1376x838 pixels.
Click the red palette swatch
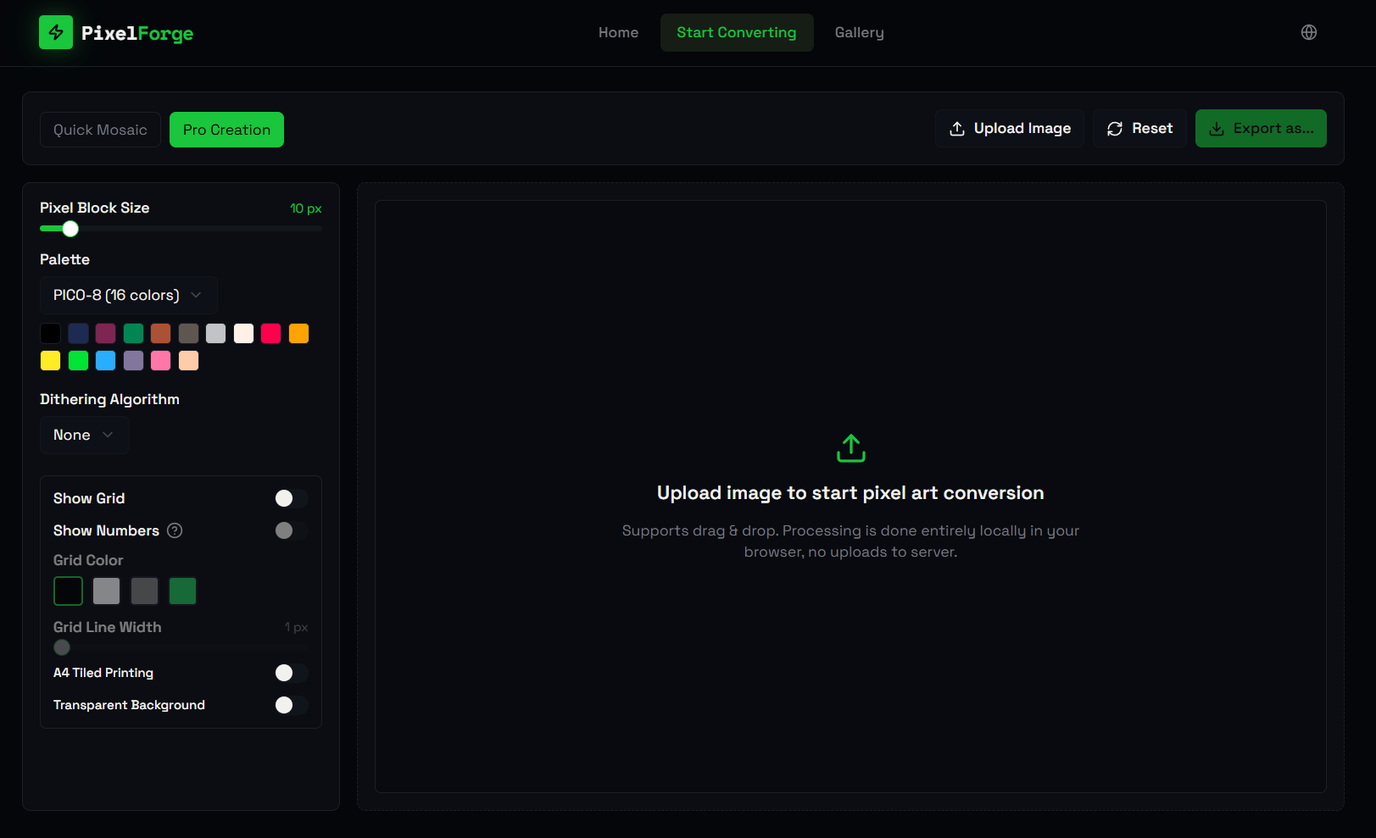[271, 334]
